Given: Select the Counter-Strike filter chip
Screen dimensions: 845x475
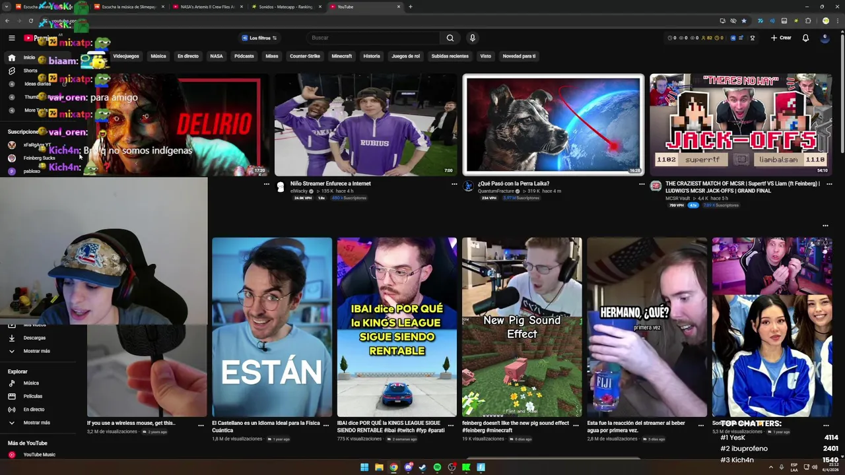Looking at the screenshot, I should [x=305, y=56].
